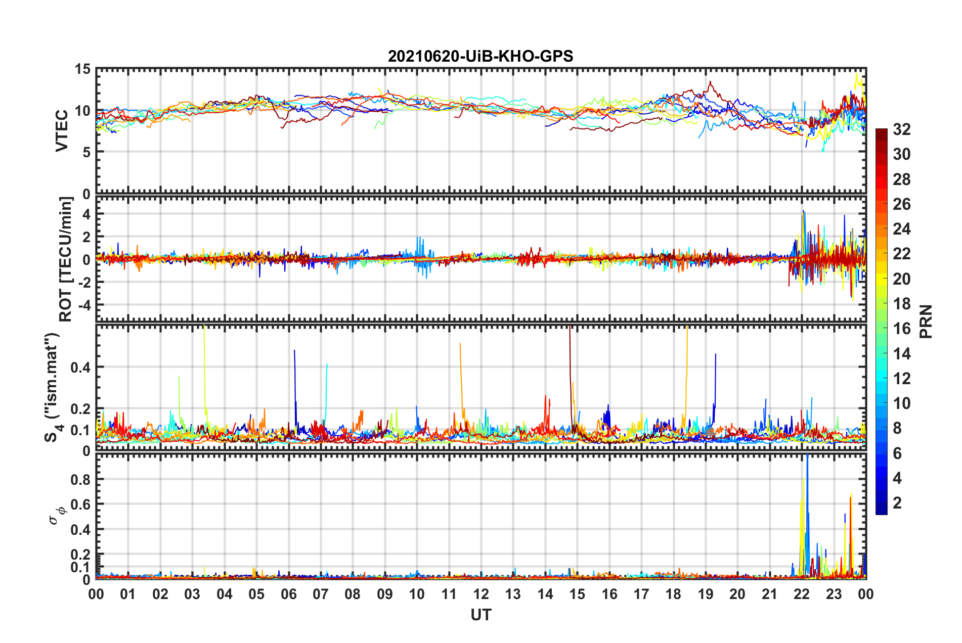Click S4 axis tick label 0.2
The height and width of the screenshot is (643, 962).
81,409
